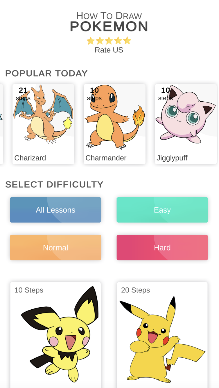Click the third rating star
This screenshot has width=219, height=388.
109,41
